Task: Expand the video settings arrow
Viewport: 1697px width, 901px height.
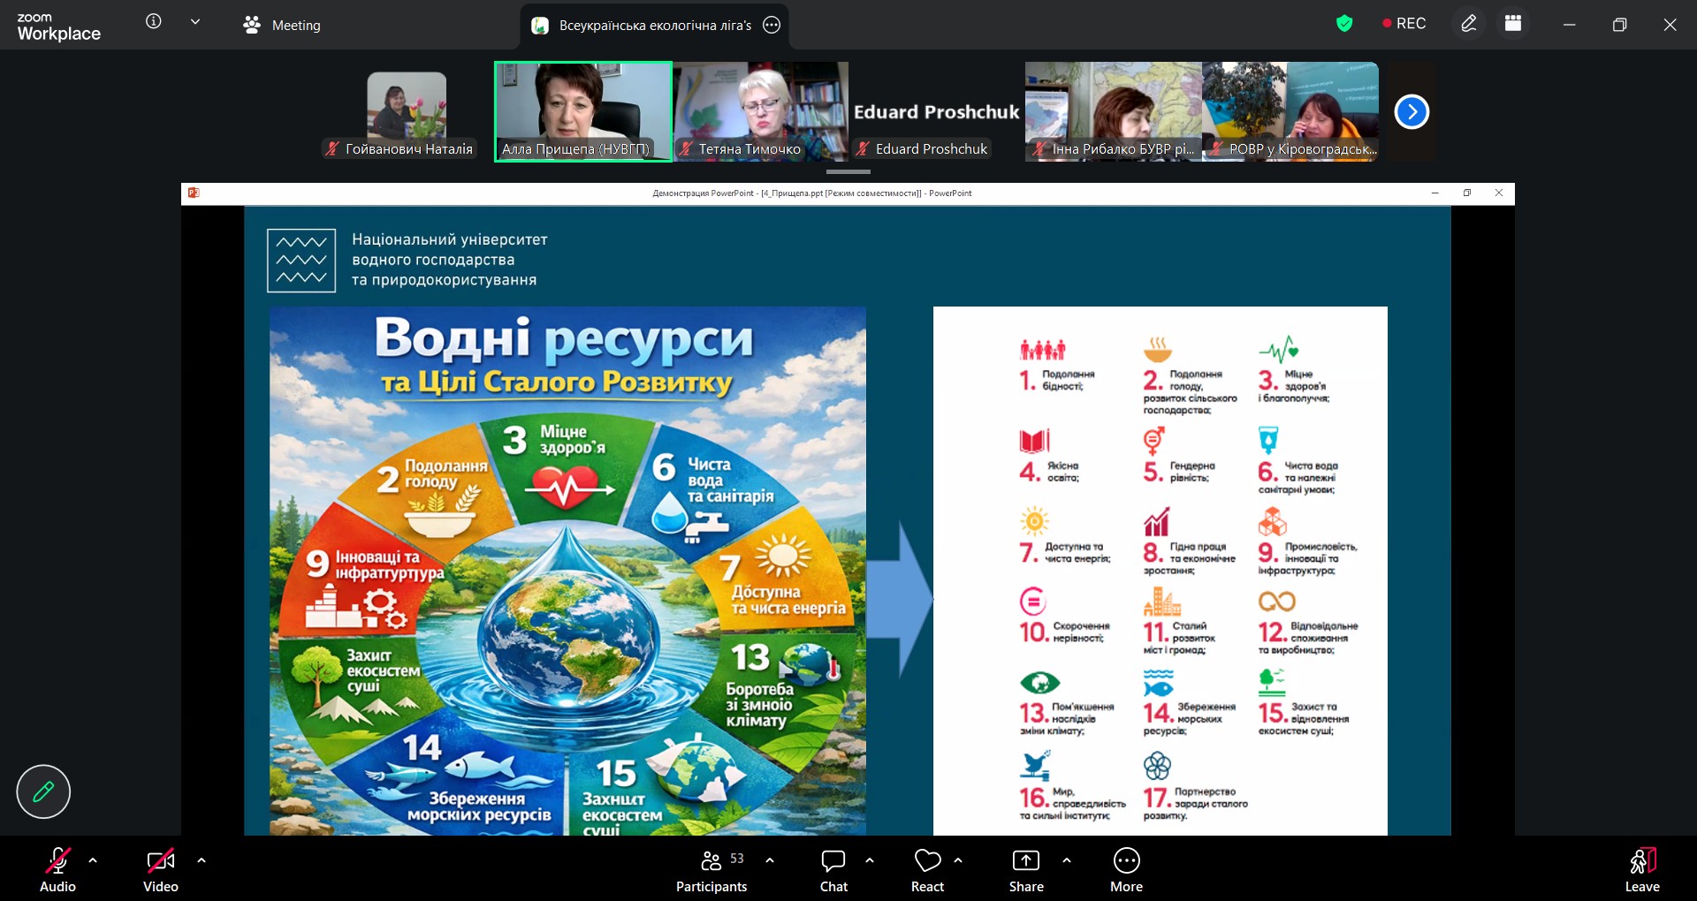Action: (202, 859)
